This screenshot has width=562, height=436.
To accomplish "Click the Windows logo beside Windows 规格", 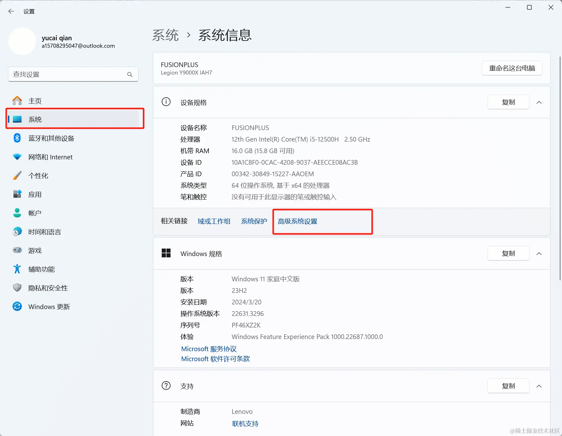I will 166,253.
